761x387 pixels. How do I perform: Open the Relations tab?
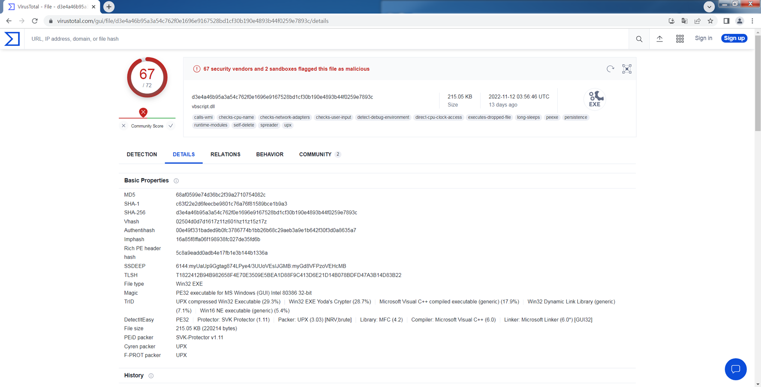point(226,154)
